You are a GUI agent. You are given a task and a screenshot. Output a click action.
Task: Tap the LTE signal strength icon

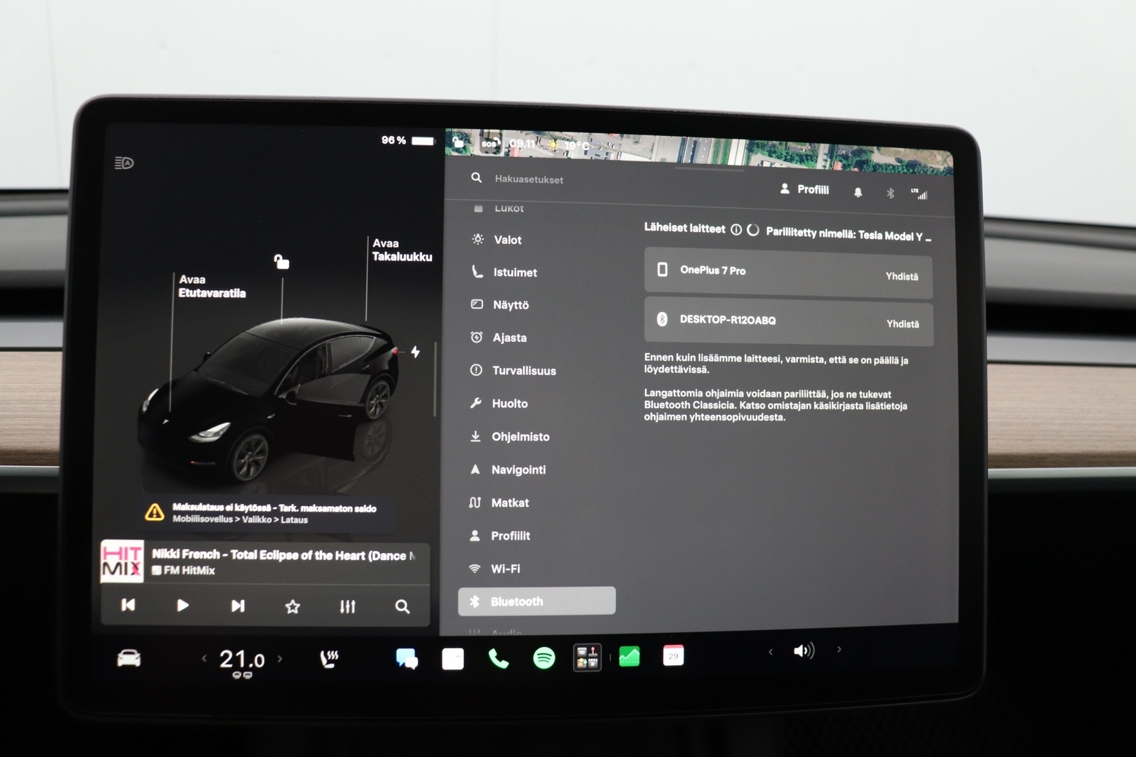tap(919, 193)
